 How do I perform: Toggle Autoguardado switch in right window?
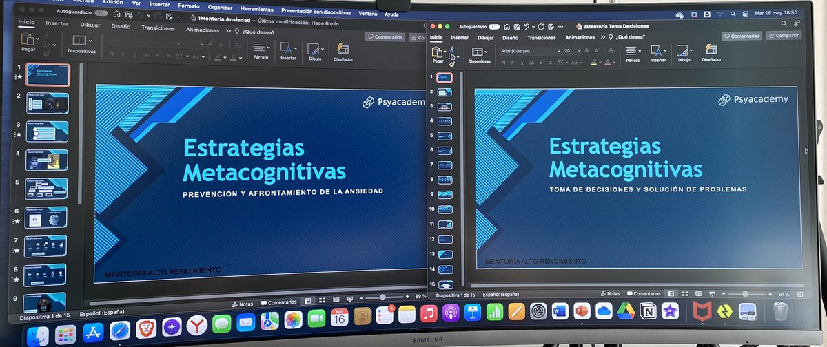pyautogui.click(x=494, y=25)
